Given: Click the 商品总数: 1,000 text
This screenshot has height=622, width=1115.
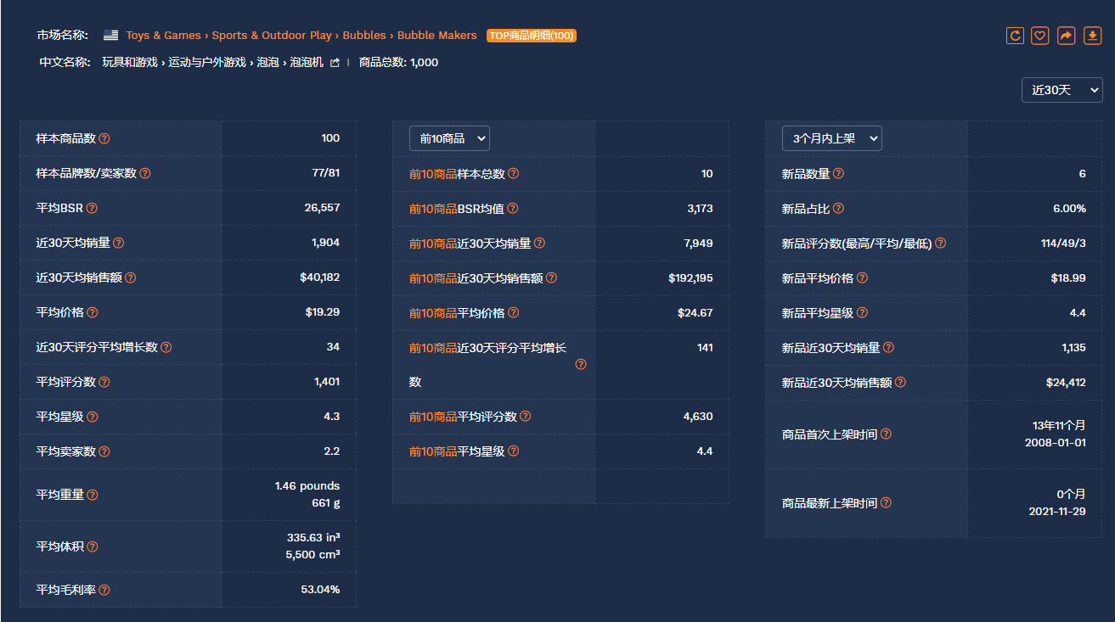Looking at the screenshot, I should pos(399,63).
